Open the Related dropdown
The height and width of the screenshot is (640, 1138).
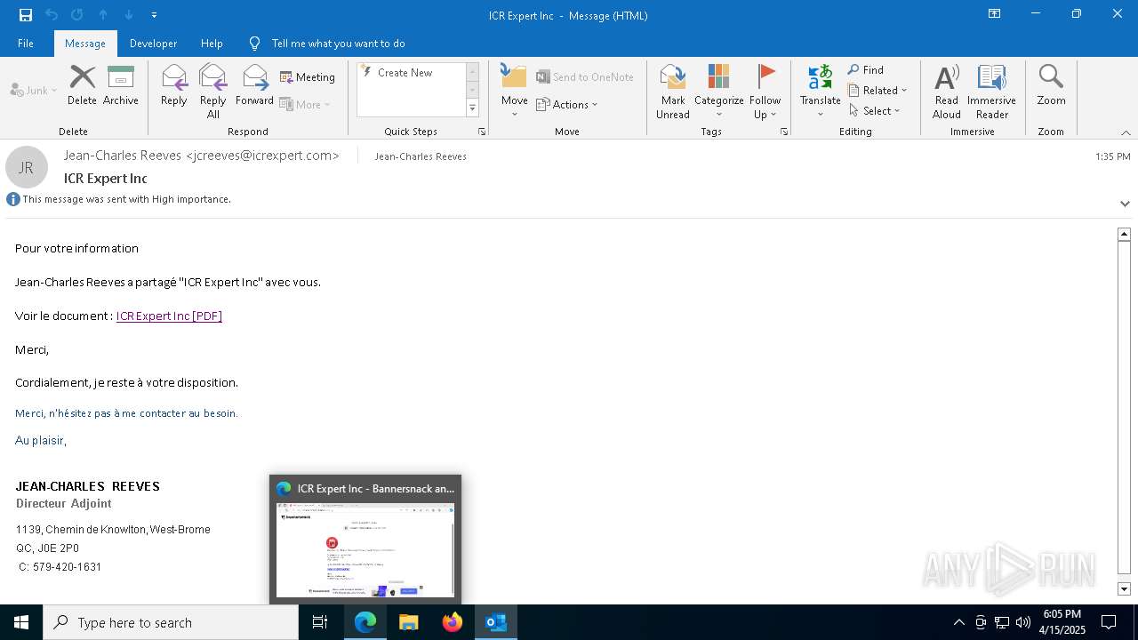878,90
